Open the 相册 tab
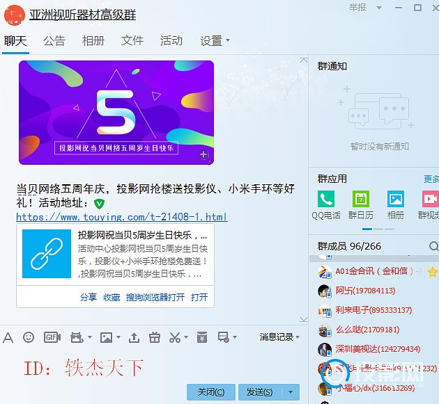This screenshot has height=404, width=439. [x=93, y=41]
